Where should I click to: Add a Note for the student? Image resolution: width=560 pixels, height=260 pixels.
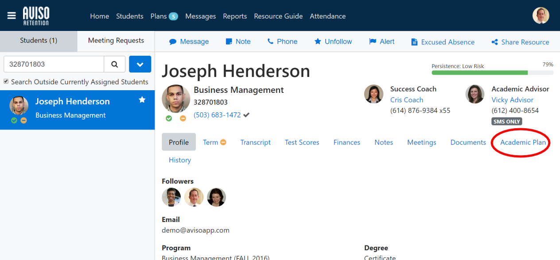(238, 42)
